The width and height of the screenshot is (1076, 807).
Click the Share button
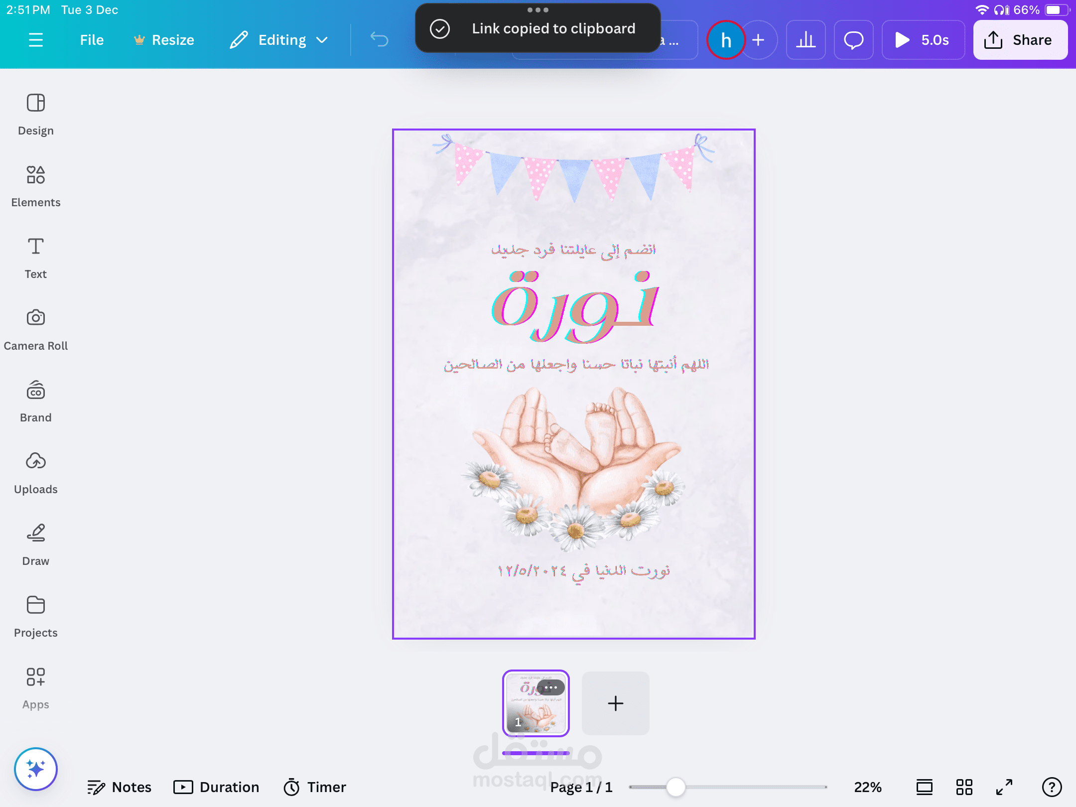click(1020, 40)
